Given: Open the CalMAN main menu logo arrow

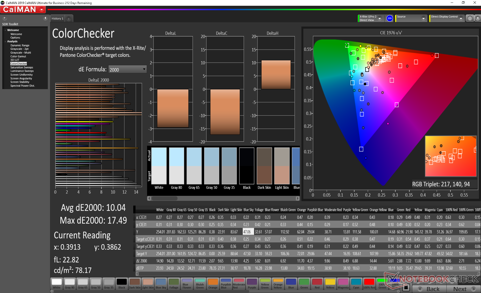Looking at the screenshot, I should coord(42,10).
